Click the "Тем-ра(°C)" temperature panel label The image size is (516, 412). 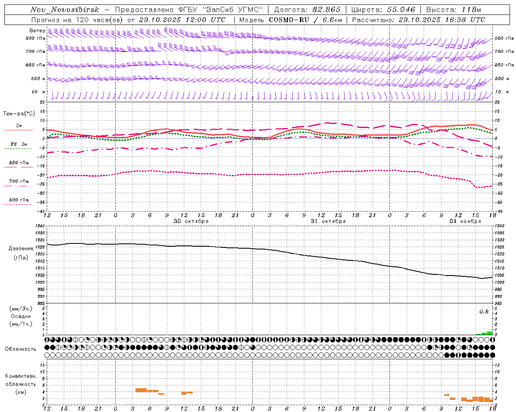(x=19, y=113)
